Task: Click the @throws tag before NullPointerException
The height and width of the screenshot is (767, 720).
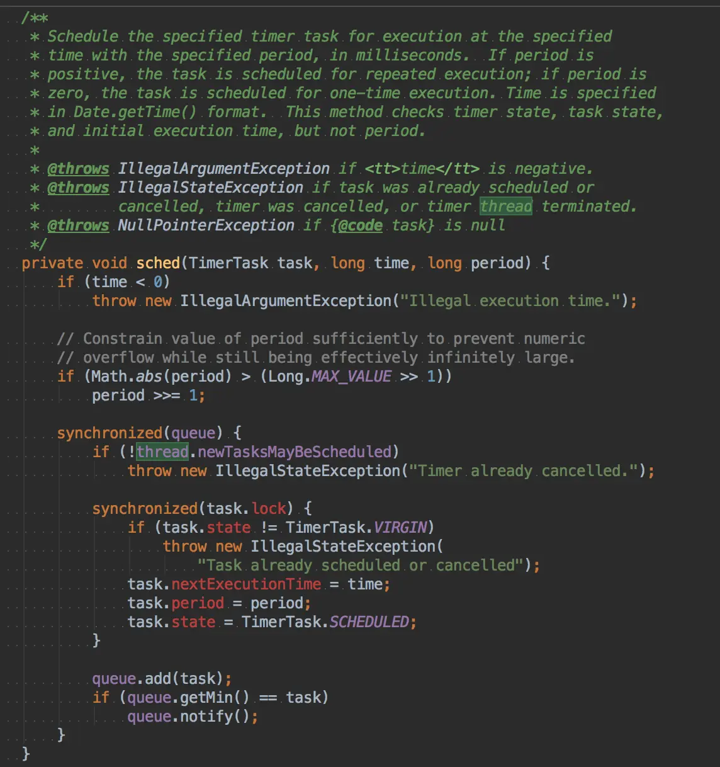Action: [x=78, y=225]
